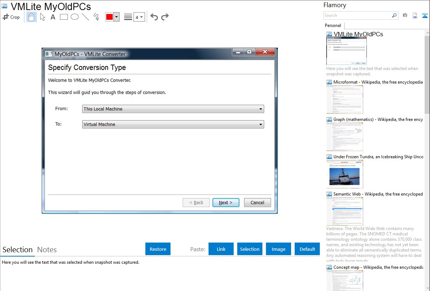Click the Flamory search magnifier icon
Image resolution: width=430 pixels, height=291 pixels.
[x=394, y=15]
